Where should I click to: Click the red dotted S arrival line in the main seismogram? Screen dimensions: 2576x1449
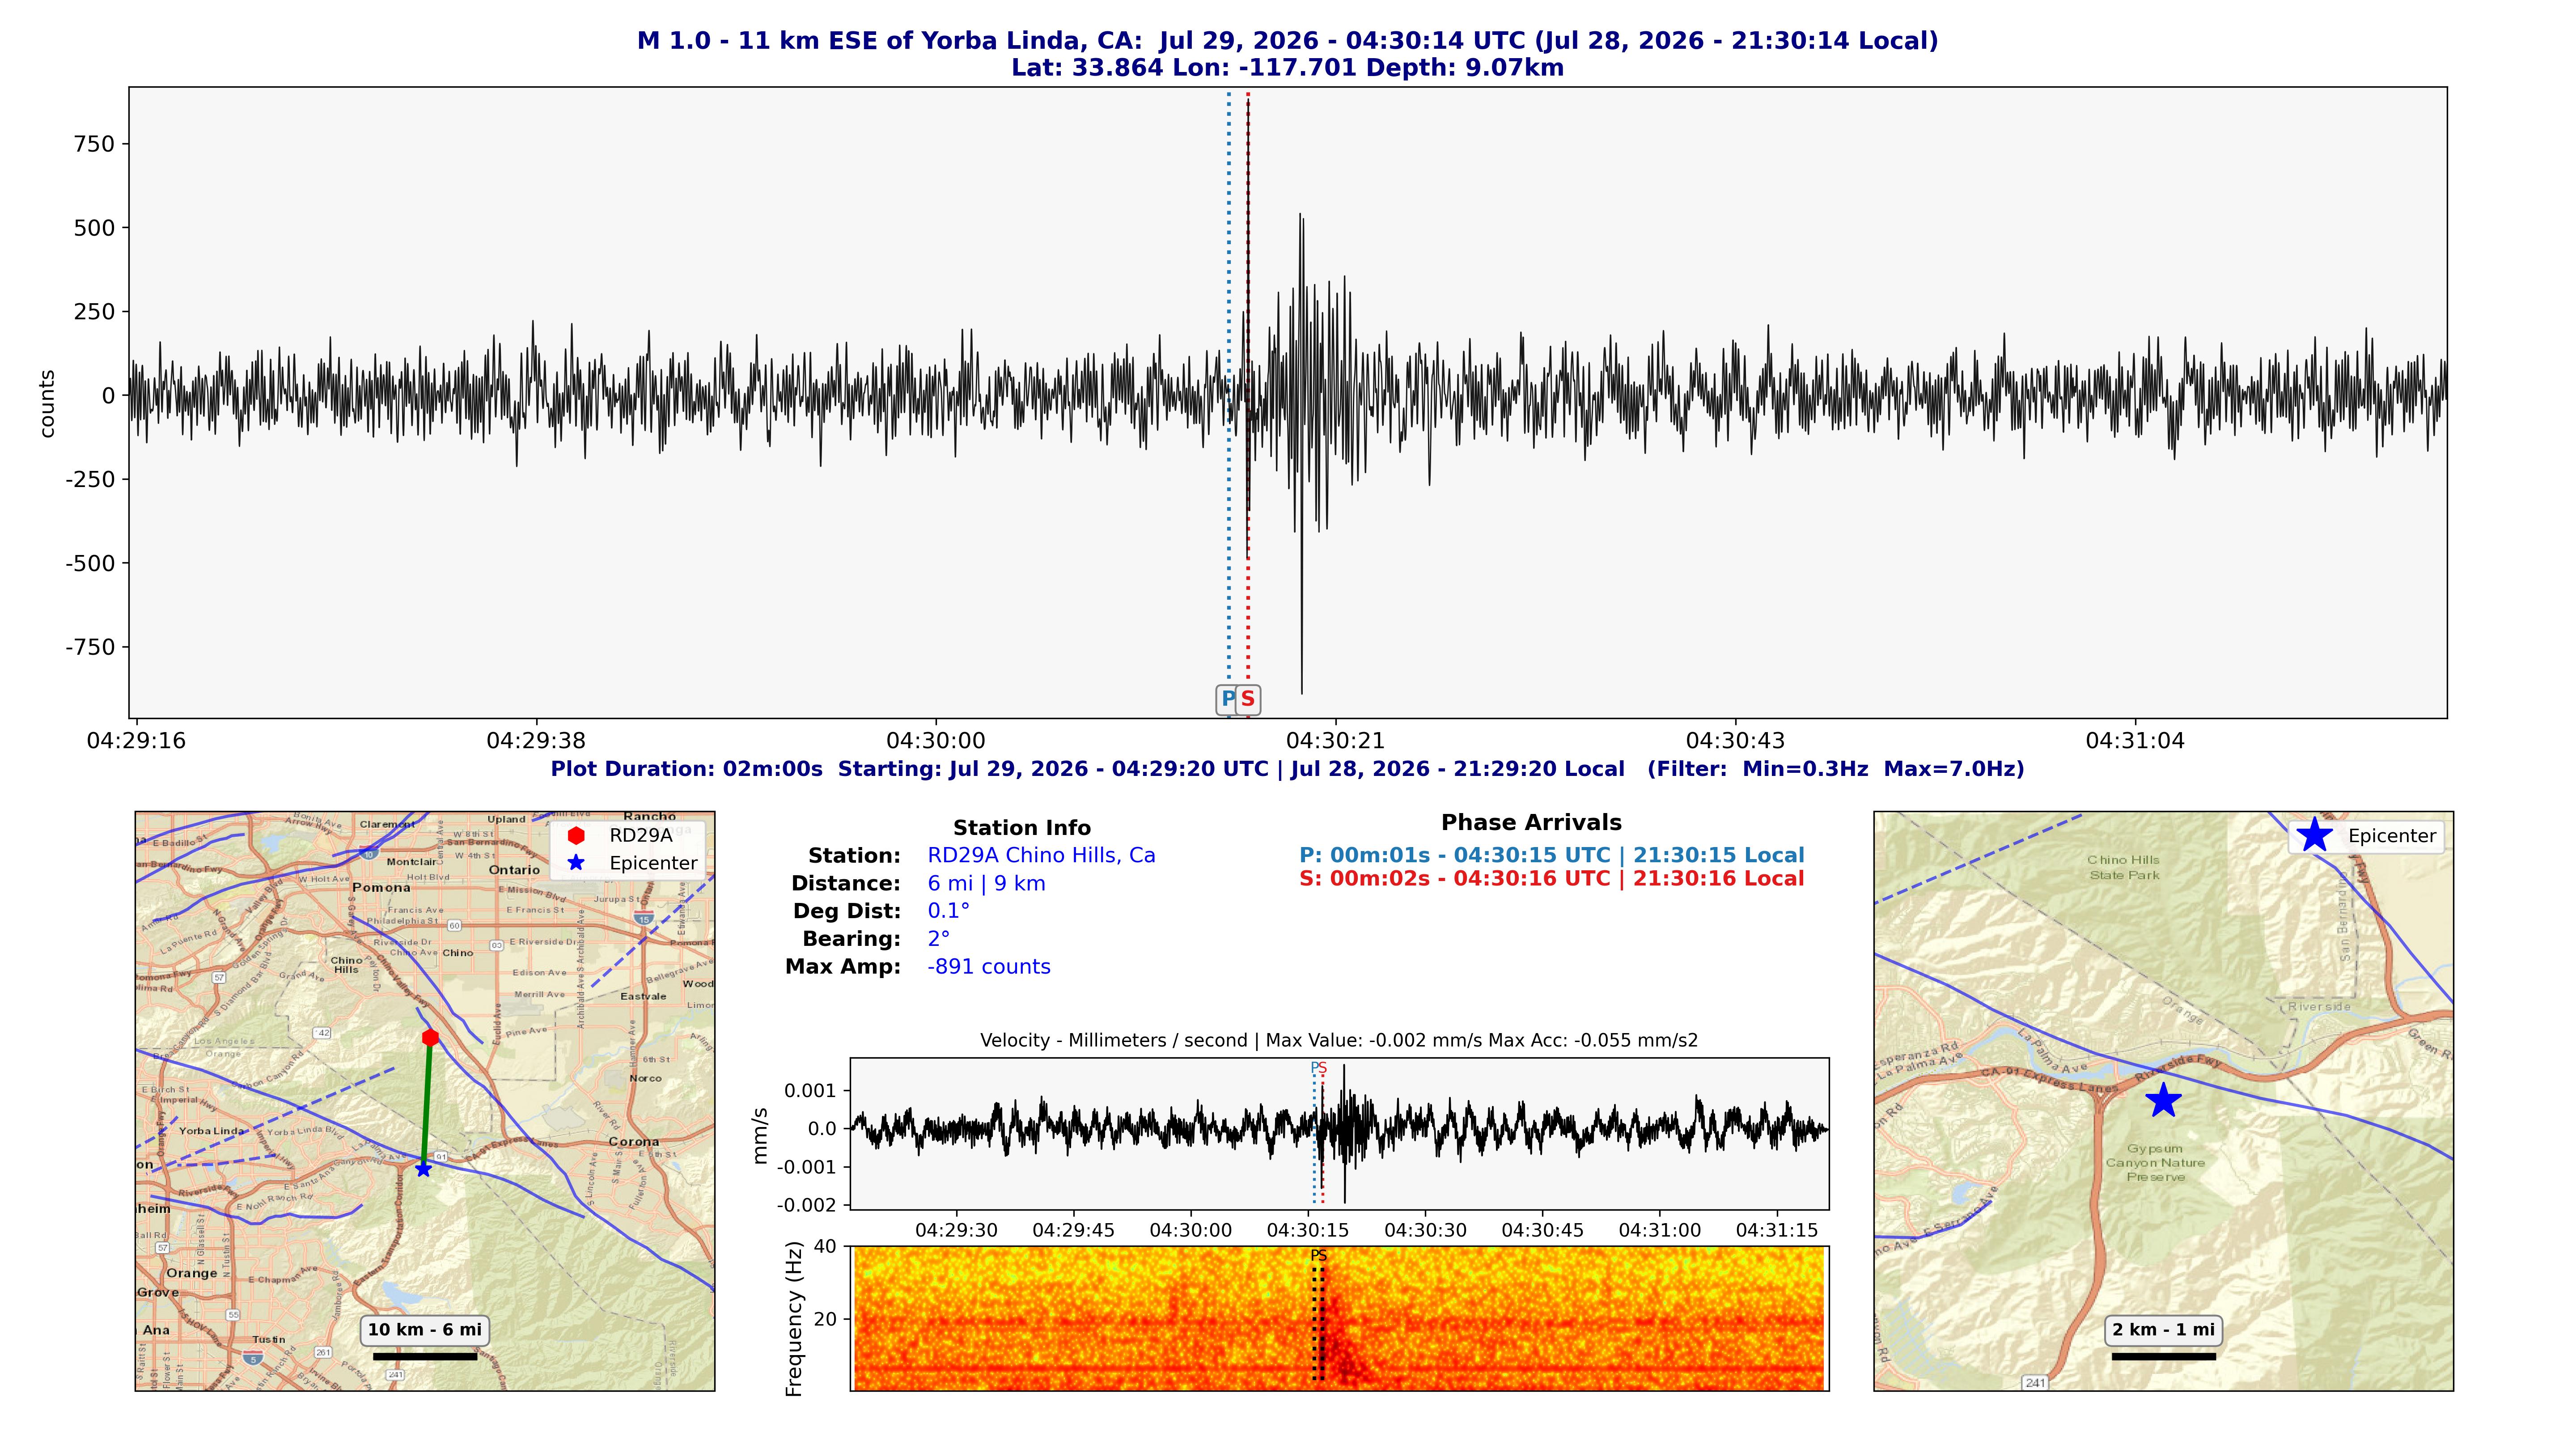pyautogui.click(x=1248, y=390)
